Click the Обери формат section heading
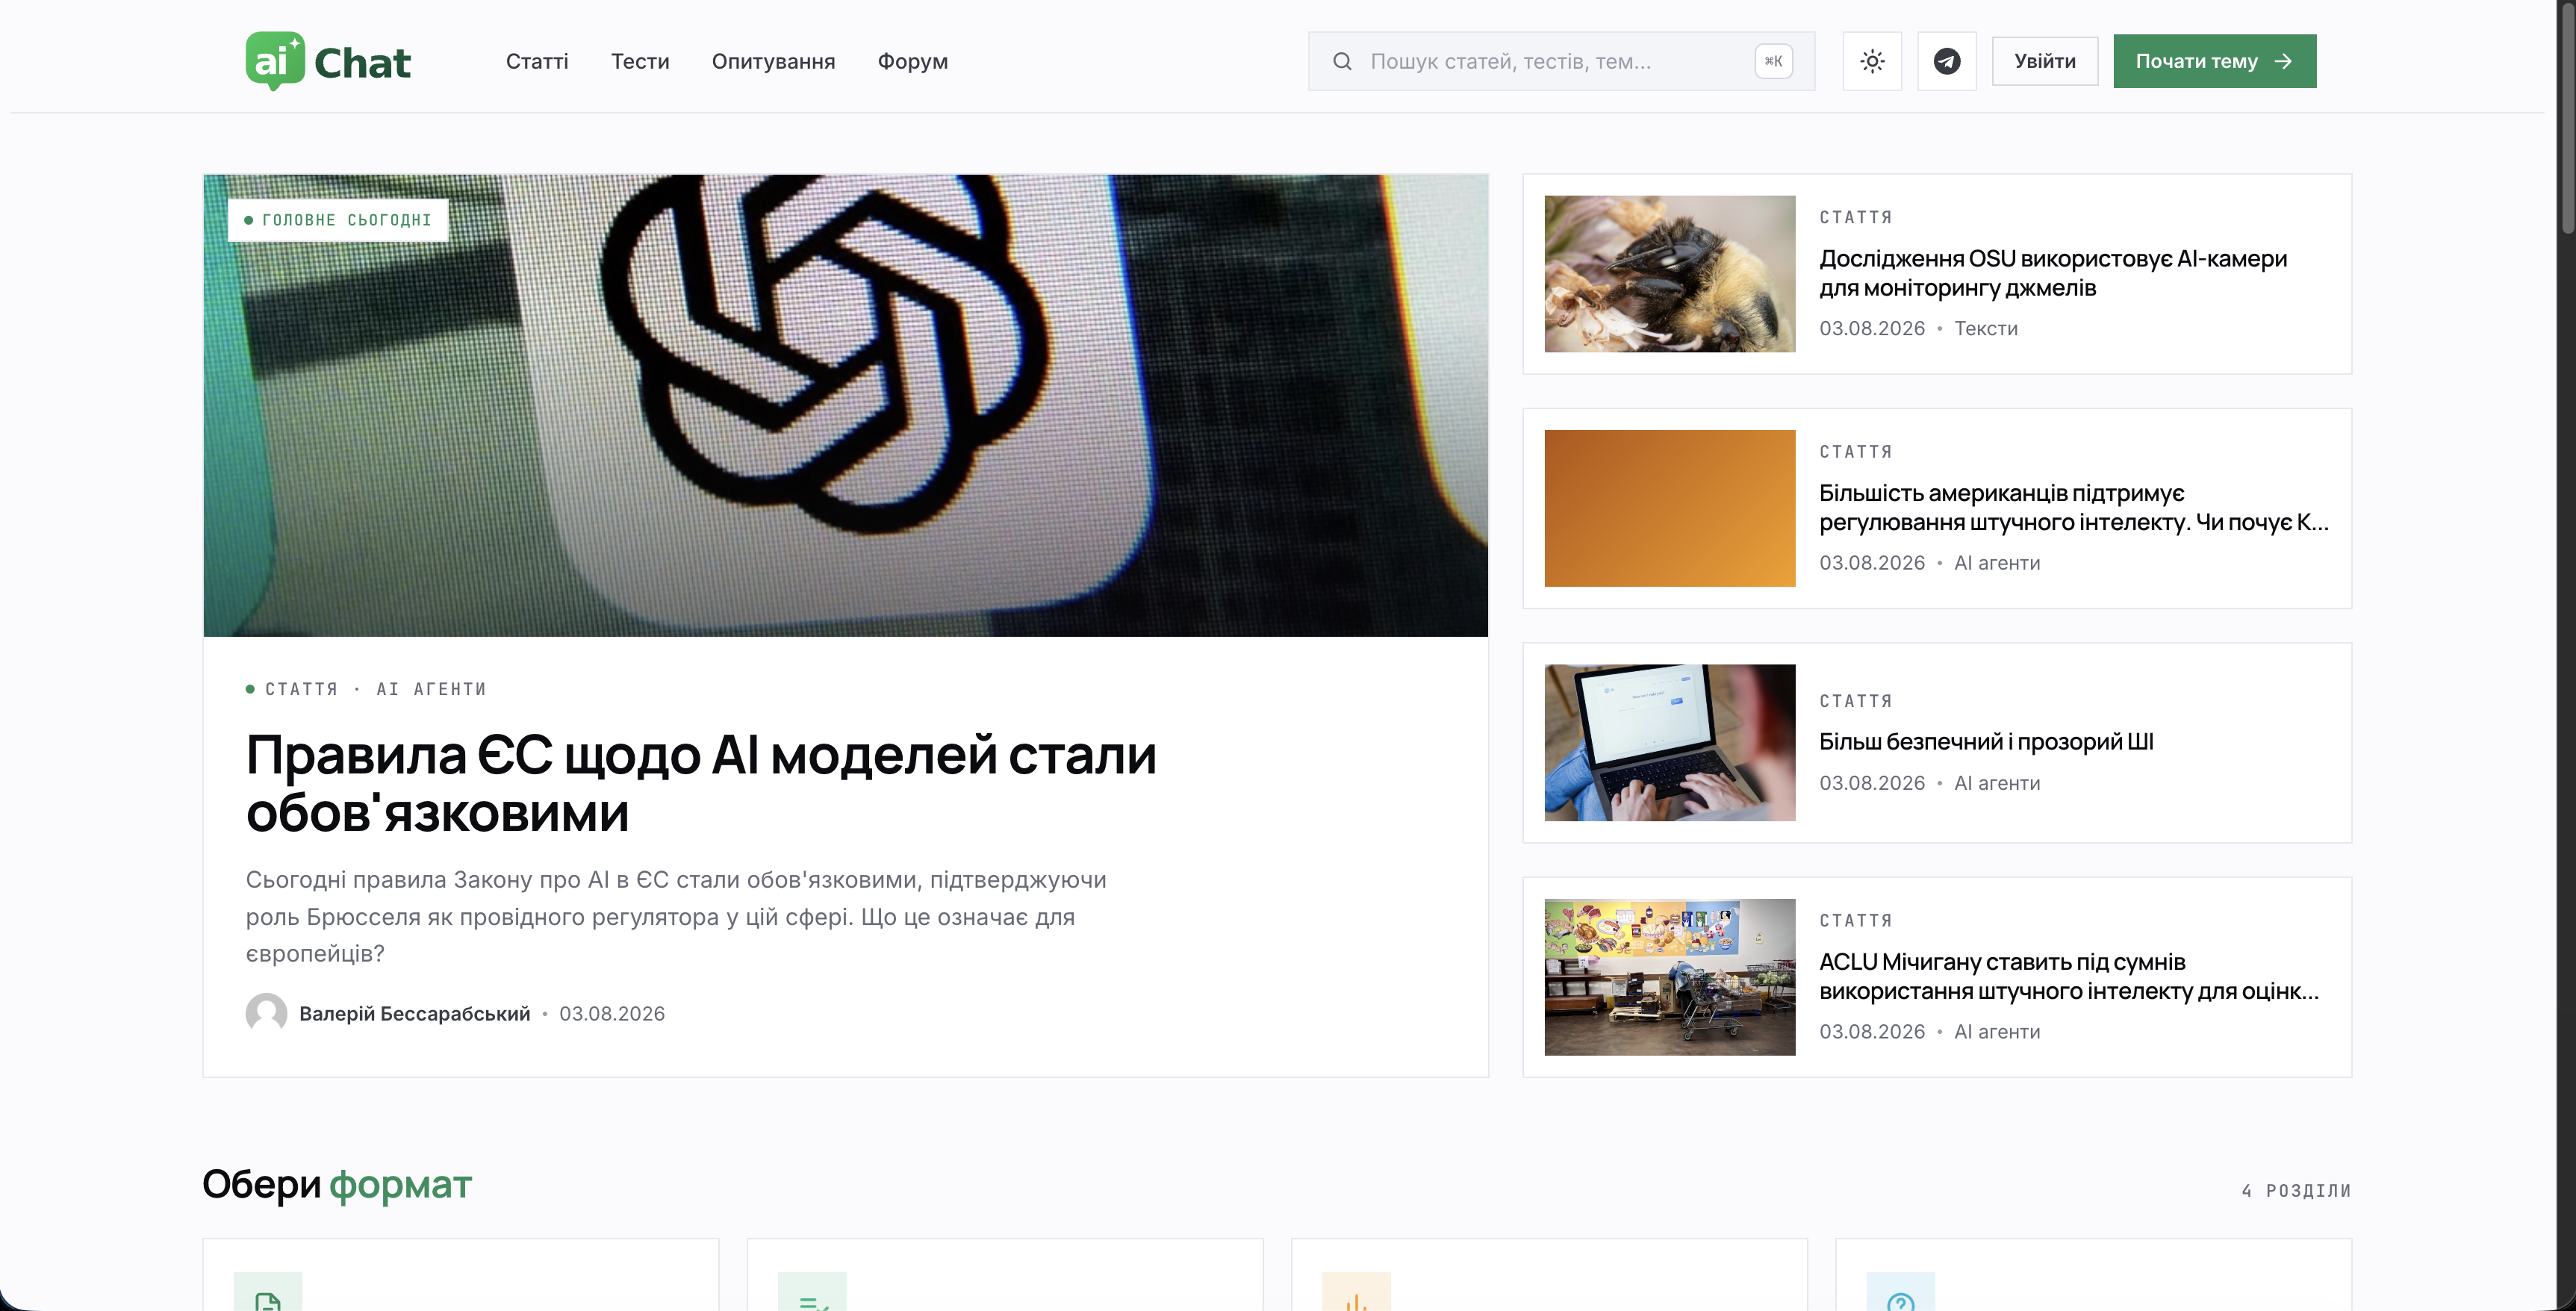Screen dimensions: 2576x1311 coord(336,1184)
